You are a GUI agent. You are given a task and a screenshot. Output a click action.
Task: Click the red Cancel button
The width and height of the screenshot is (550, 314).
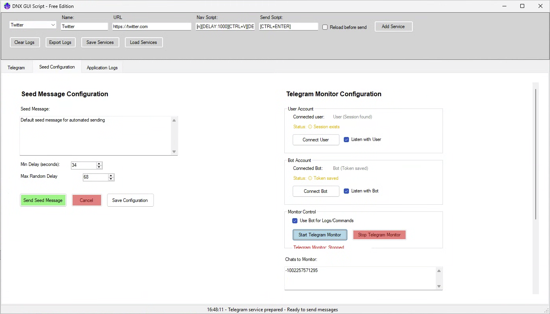point(86,200)
